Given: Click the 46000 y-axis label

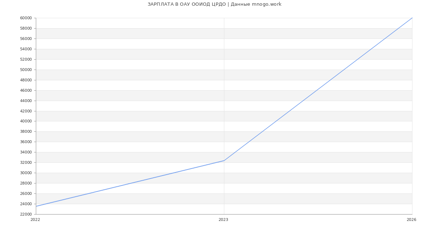Looking at the screenshot, I should click(26, 90).
